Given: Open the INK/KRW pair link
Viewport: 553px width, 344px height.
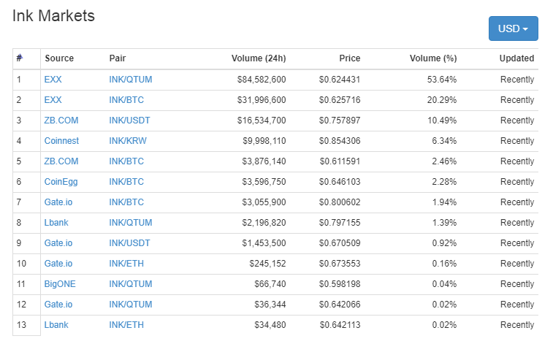Looking at the screenshot, I should (128, 141).
